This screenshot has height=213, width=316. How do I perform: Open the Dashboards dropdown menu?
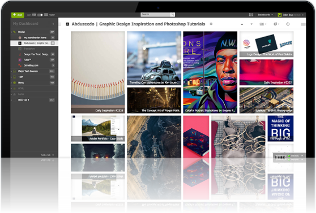coord(265,15)
